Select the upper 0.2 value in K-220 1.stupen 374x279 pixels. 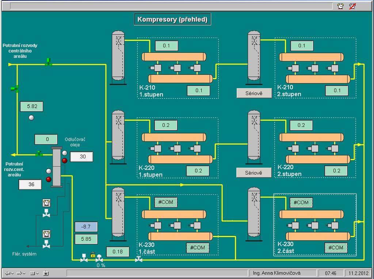166,125
